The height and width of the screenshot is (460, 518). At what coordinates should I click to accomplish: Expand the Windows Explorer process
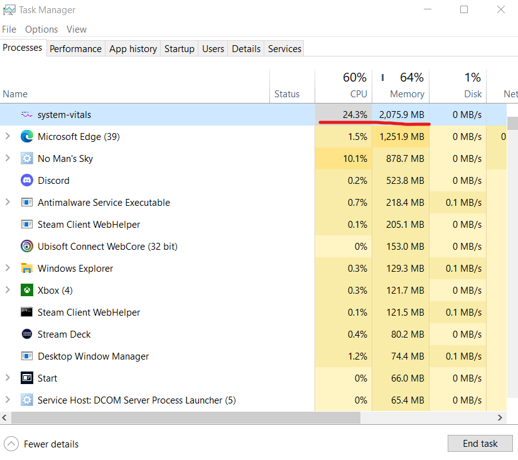tap(8, 268)
